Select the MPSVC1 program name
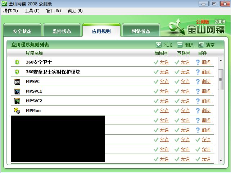 34,91
